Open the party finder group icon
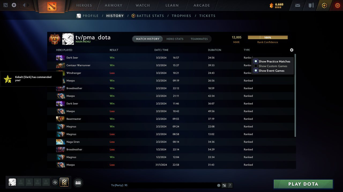 [78, 183]
